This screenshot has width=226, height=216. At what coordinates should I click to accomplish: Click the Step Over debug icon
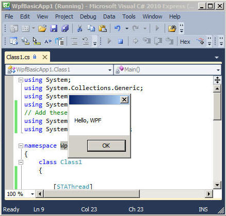[x=158, y=41]
